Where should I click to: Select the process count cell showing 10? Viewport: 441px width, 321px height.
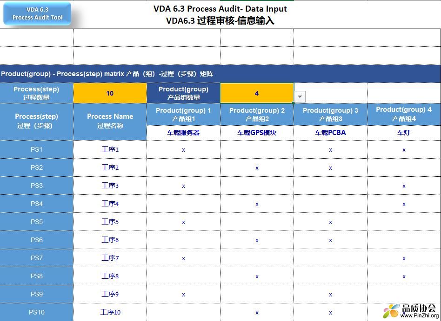coord(110,93)
